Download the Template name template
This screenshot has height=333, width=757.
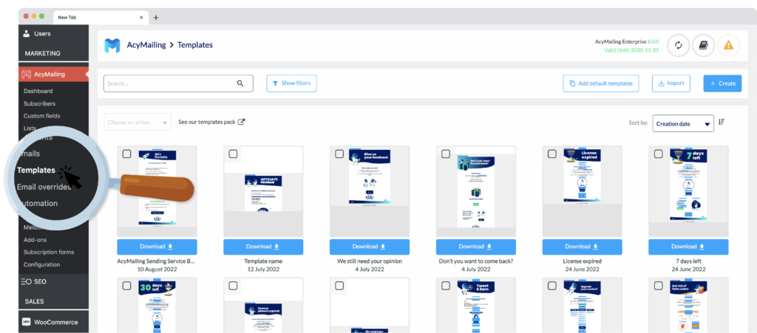pos(263,247)
